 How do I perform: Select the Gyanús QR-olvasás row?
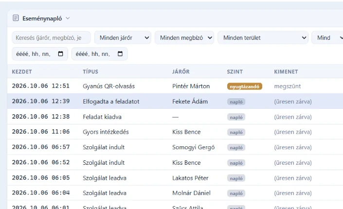(x=175, y=86)
